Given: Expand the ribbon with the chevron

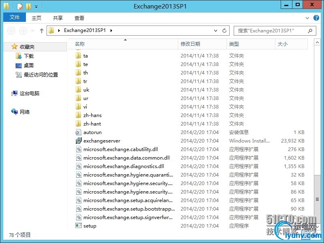Looking at the screenshot, I should [x=307, y=18].
